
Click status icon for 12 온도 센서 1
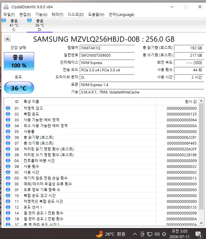tap(8, 207)
